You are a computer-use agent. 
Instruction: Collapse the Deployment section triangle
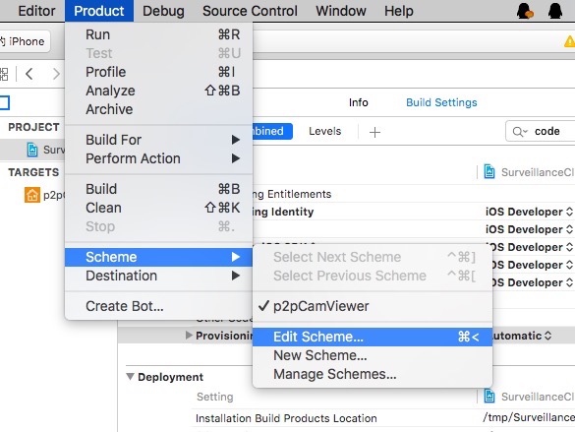(x=130, y=377)
